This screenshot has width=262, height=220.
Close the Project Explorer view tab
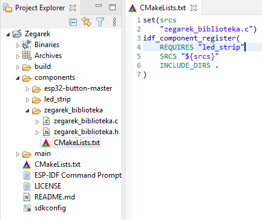click(73, 8)
